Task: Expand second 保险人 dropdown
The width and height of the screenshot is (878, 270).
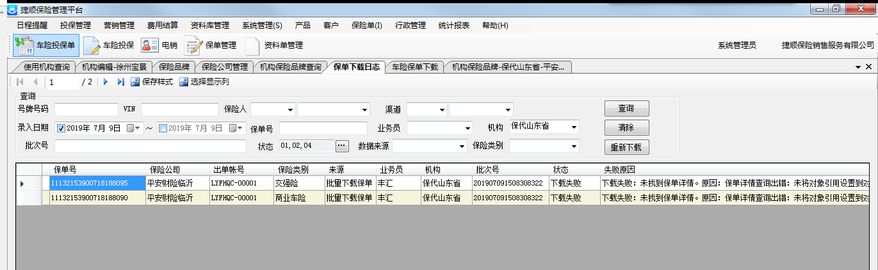Action: point(365,109)
